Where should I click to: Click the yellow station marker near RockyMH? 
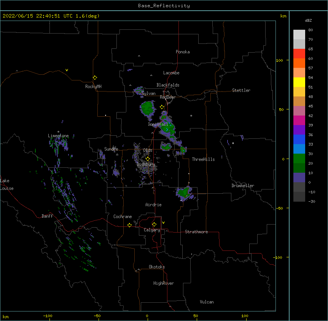click(x=95, y=77)
